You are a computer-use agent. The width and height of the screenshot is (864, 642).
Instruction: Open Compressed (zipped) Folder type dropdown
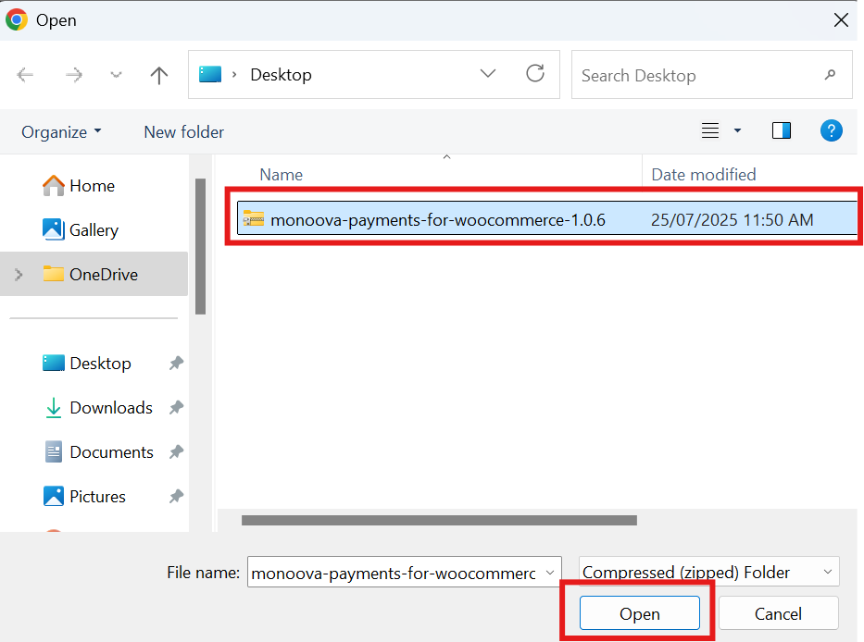point(709,572)
